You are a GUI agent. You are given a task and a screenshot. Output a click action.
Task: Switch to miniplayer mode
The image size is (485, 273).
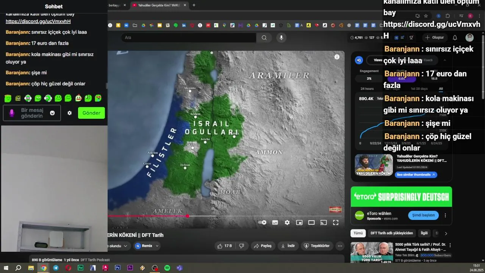(299, 223)
